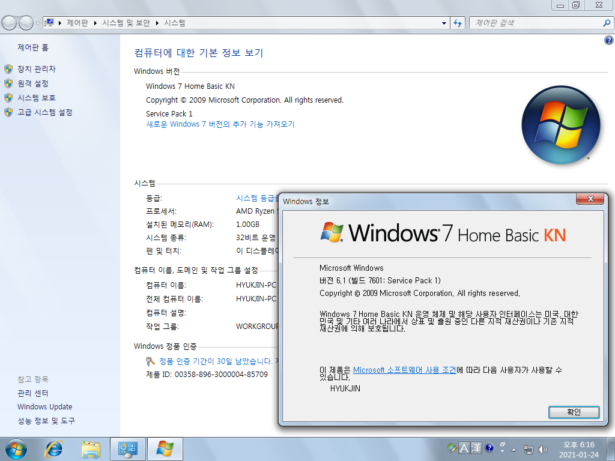The image size is (615, 461).
Task: Open the language bar options small arrow
Action: 503,451
